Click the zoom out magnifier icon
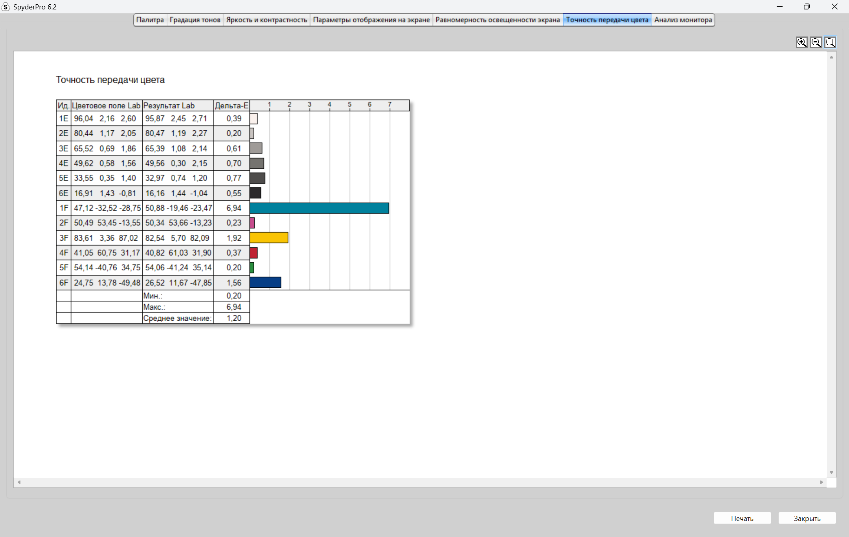This screenshot has height=537, width=849. pos(816,42)
